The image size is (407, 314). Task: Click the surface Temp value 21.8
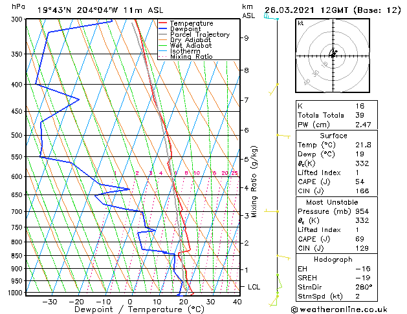[363, 145]
